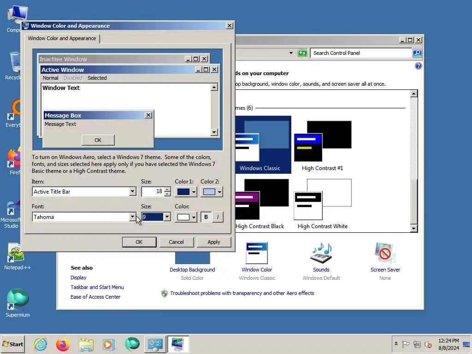Open the Notepad++ desktop shortcut
Viewport: 472px width, 354px height.
[x=18, y=256]
